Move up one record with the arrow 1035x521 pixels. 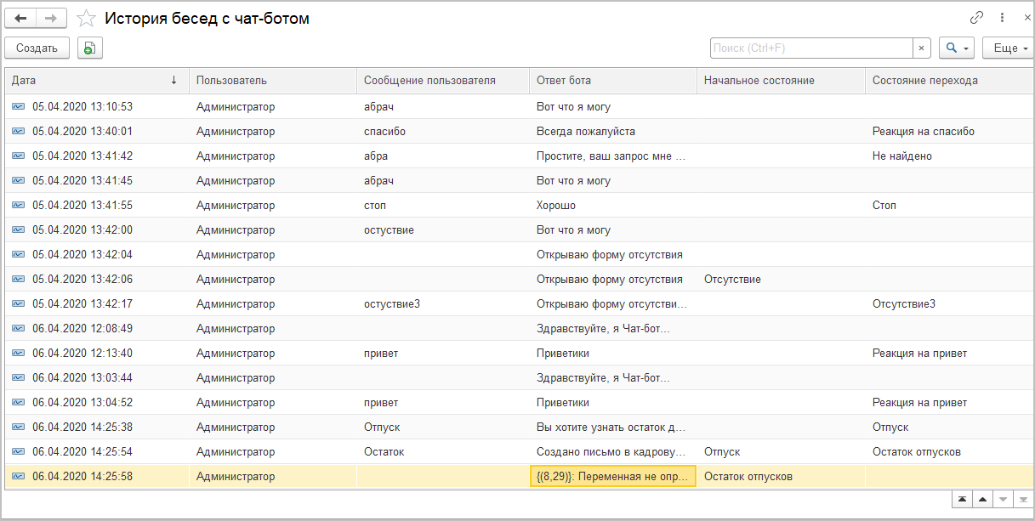tap(982, 499)
